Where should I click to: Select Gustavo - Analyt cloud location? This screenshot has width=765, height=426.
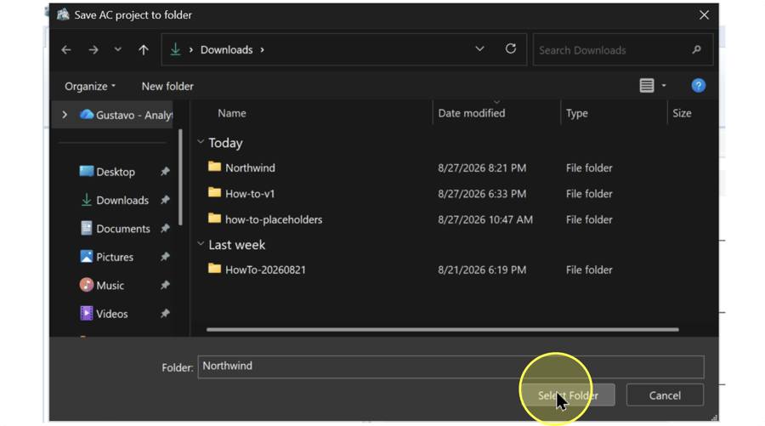[x=126, y=115]
